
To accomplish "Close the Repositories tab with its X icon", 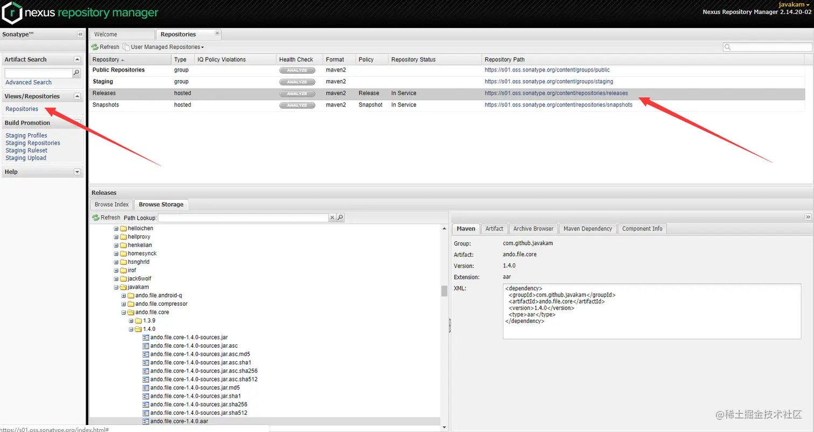I will click(x=217, y=33).
